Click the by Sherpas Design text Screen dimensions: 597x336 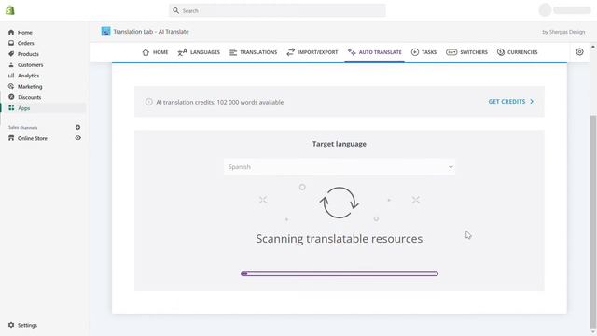[x=563, y=32]
